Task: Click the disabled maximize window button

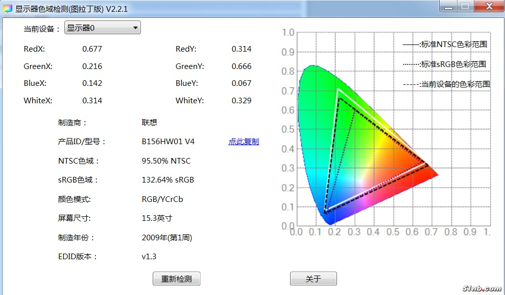Action: pyautogui.click(x=465, y=7)
